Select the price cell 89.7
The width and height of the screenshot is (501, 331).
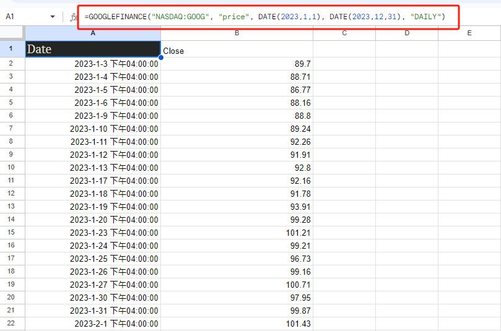pos(237,64)
